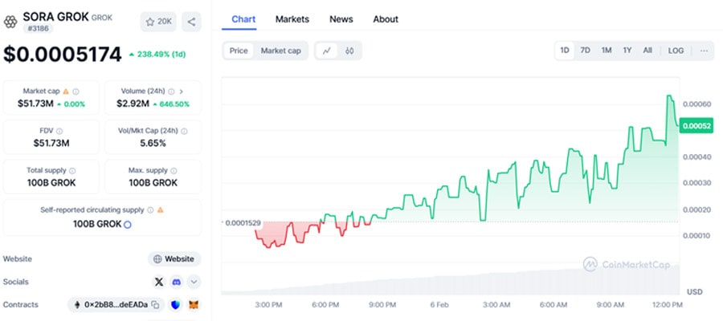Image resolution: width=723 pixels, height=321 pixels.
Task: Add SORA GROK to watchlist star
Action: coord(157,22)
